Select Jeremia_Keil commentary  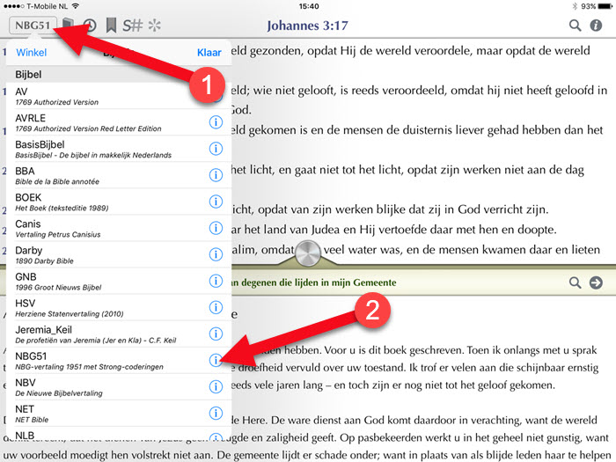119,334
